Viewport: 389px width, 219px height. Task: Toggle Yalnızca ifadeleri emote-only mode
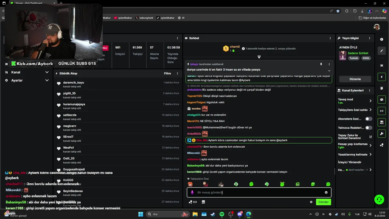pyautogui.click(x=369, y=128)
